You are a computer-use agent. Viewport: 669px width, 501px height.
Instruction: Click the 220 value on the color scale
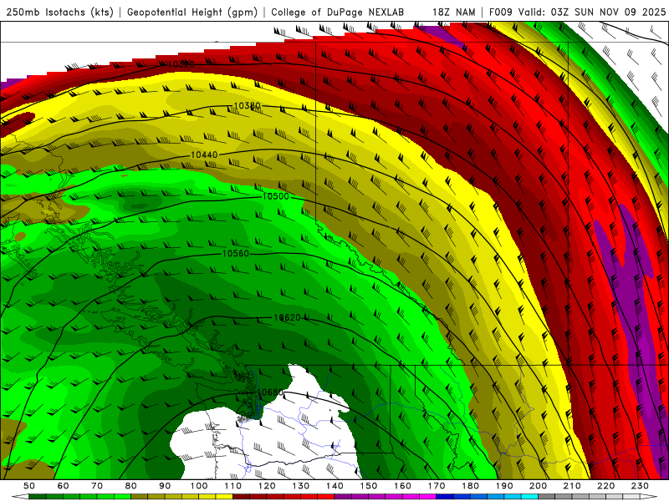coord(606,486)
